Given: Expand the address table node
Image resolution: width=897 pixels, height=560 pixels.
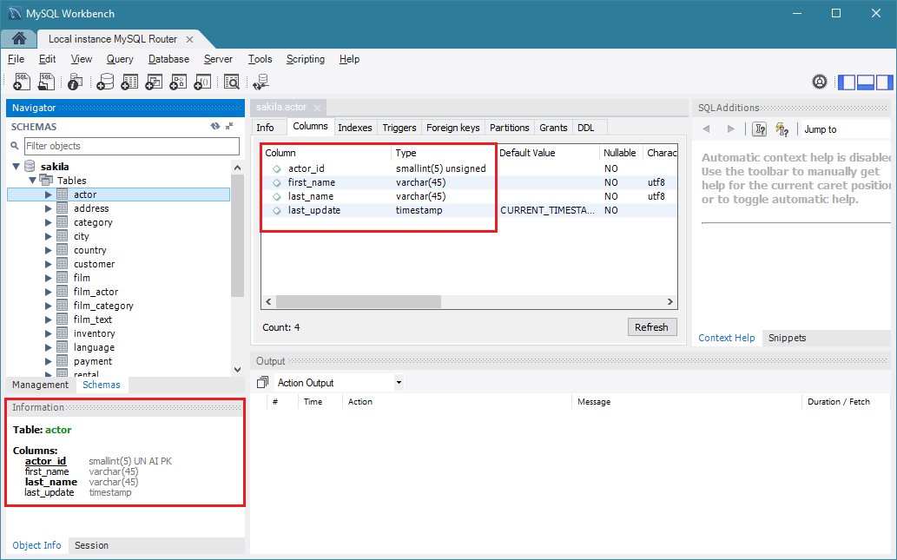Looking at the screenshot, I should coord(49,208).
